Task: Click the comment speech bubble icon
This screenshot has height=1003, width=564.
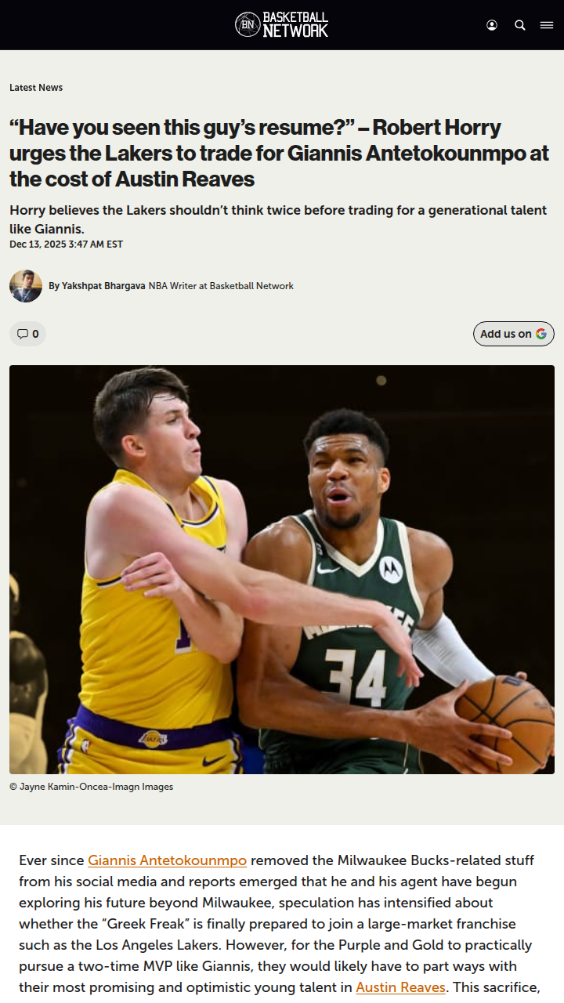Action: click(22, 334)
